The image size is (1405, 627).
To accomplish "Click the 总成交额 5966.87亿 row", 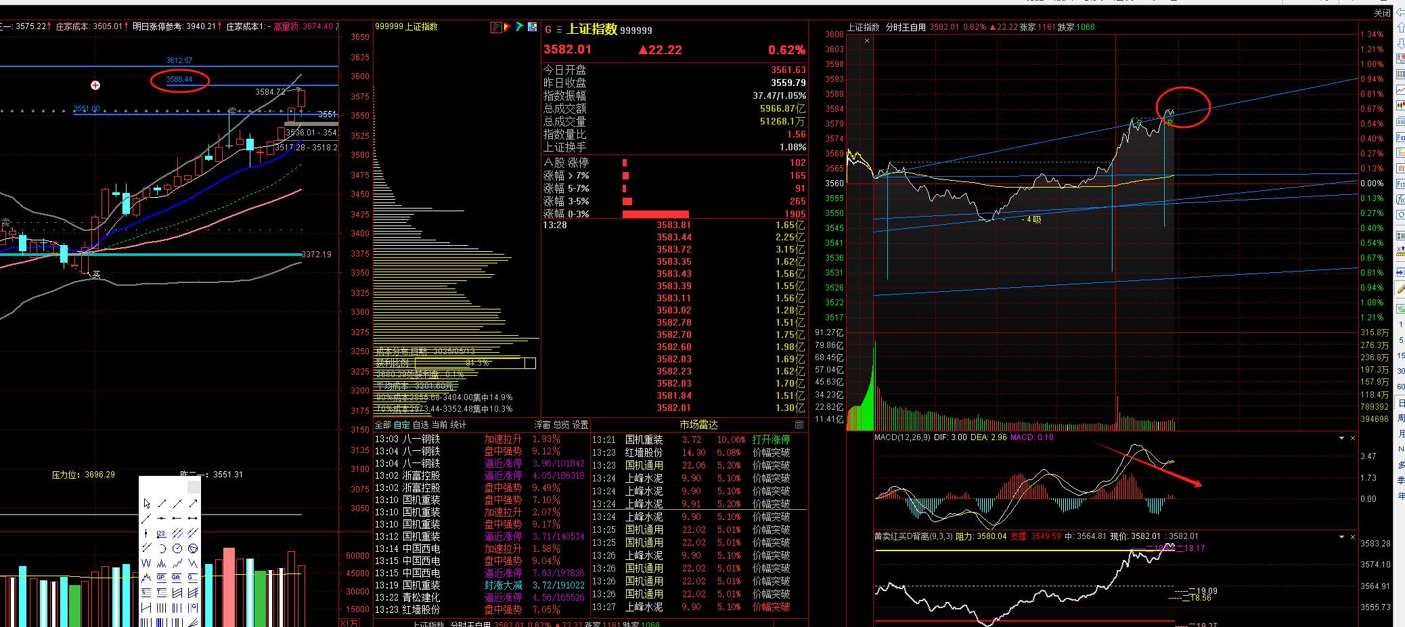I will [675, 108].
